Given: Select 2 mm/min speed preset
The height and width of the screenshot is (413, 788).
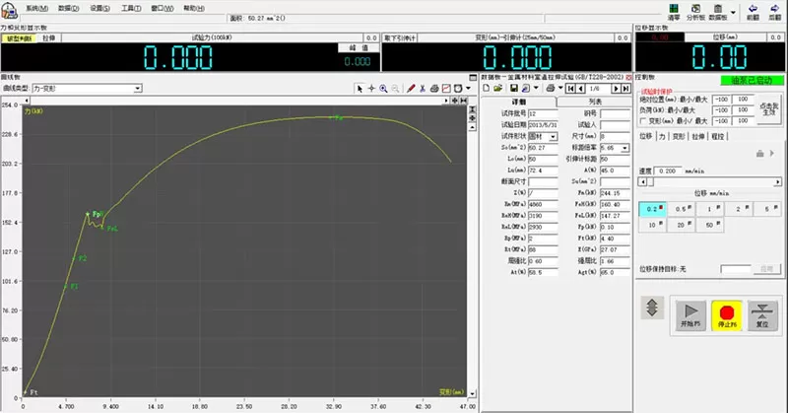Looking at the screenshot, I should tap(738, 209).
